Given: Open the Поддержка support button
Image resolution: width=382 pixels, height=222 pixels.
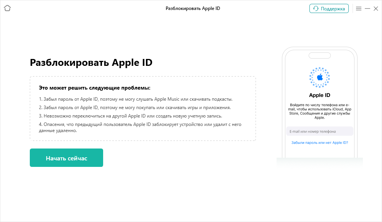Looking at the screenshot, I should point(329,8).
